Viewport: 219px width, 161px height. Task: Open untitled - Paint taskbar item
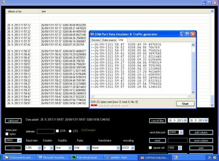(x=120, y=158)
